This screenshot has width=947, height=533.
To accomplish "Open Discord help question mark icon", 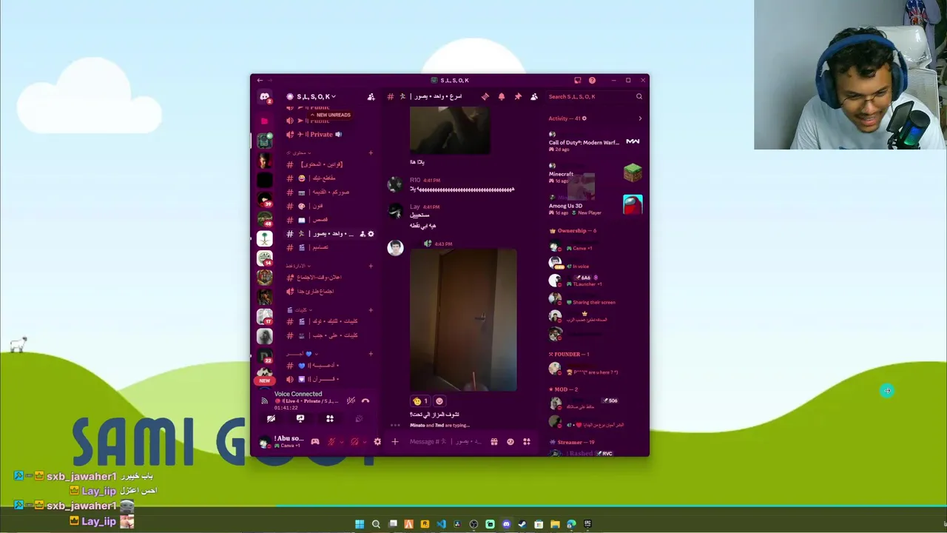I will click(592, 80).
